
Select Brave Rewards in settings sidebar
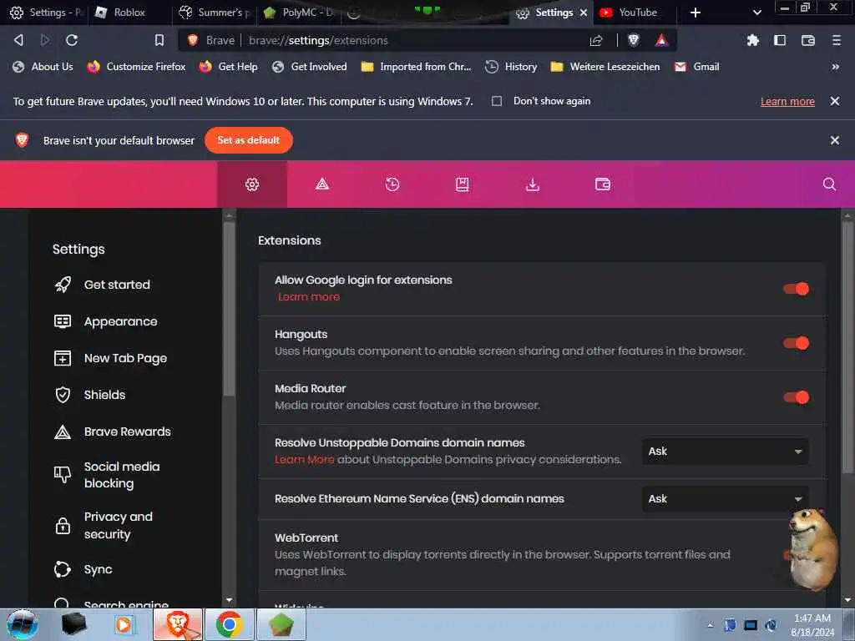(x=127, y=432)
